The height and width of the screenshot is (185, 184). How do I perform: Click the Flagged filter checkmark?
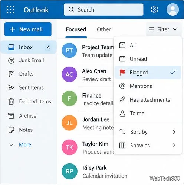tap(173, 72)
